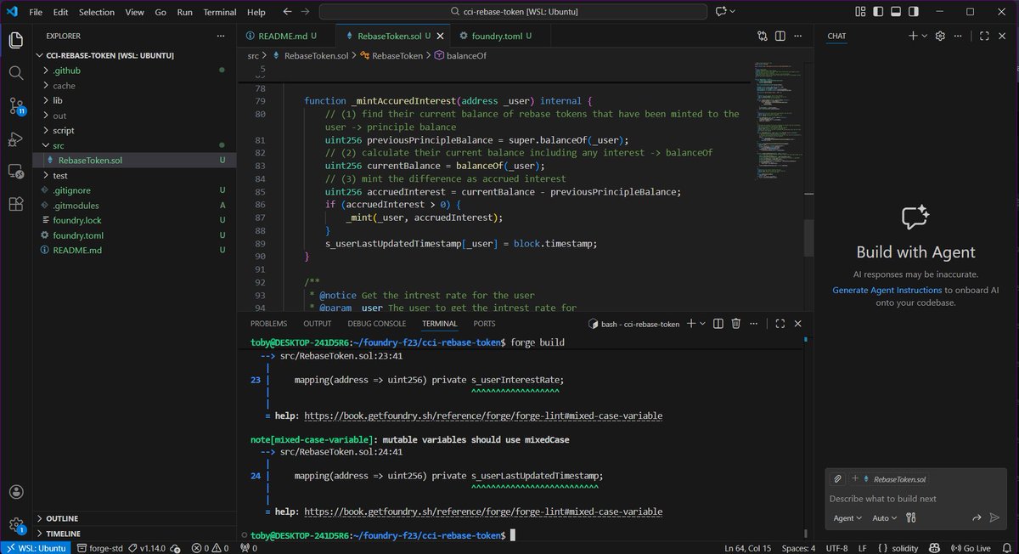Viewport: 1019px width, 554px height.
Task: Maximize the chat panel
Action: pos(984,36)
